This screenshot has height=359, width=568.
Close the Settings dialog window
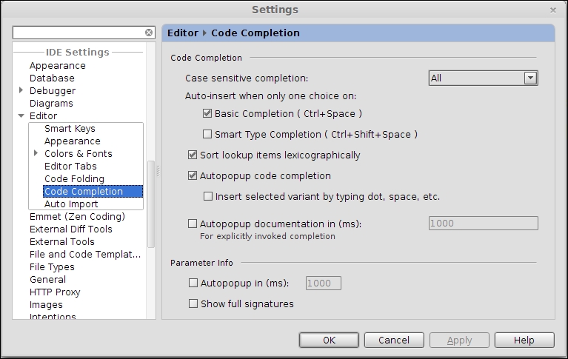[552, 10]
